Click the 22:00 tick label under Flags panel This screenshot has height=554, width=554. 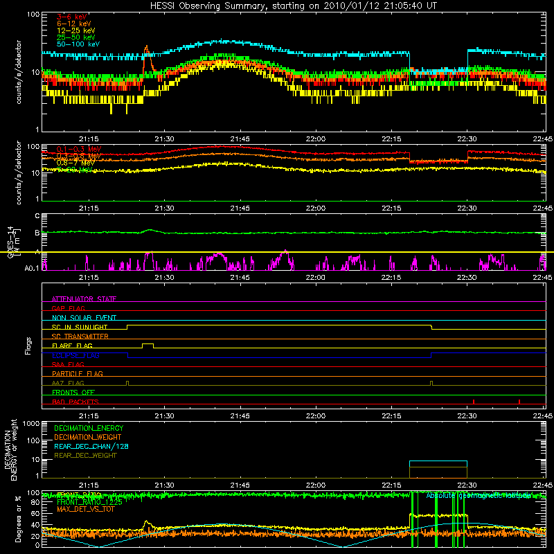click(x=315, y=416)
